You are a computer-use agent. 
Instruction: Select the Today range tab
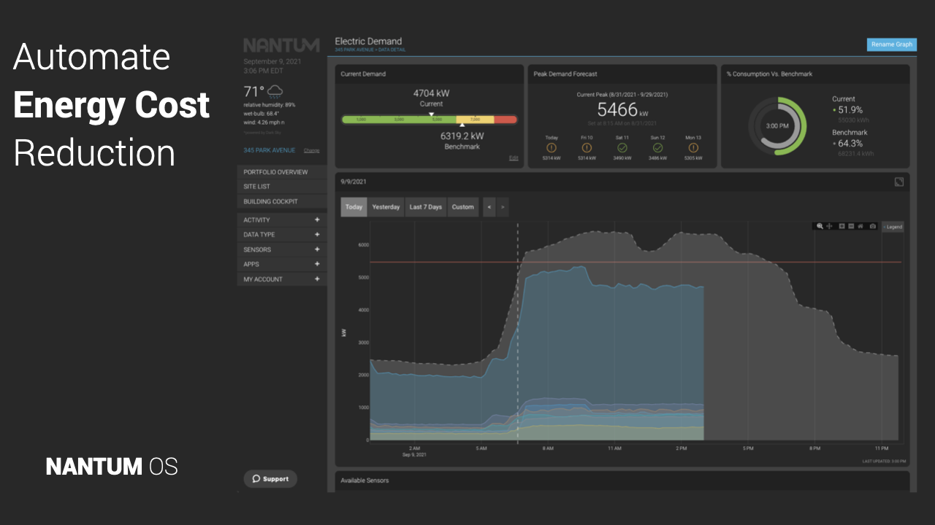click(x=354, y=207)
